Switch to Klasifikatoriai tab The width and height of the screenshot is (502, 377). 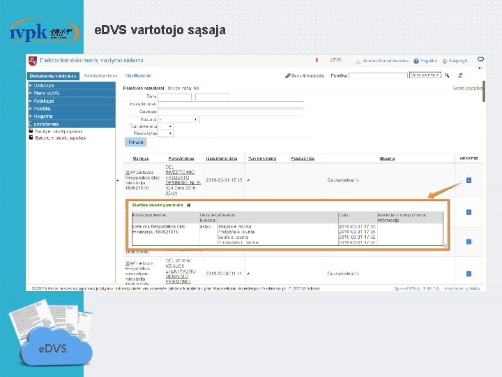[138, 76]
